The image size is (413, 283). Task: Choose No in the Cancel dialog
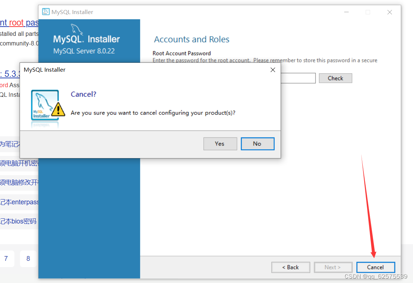click(x=257, y=144)
